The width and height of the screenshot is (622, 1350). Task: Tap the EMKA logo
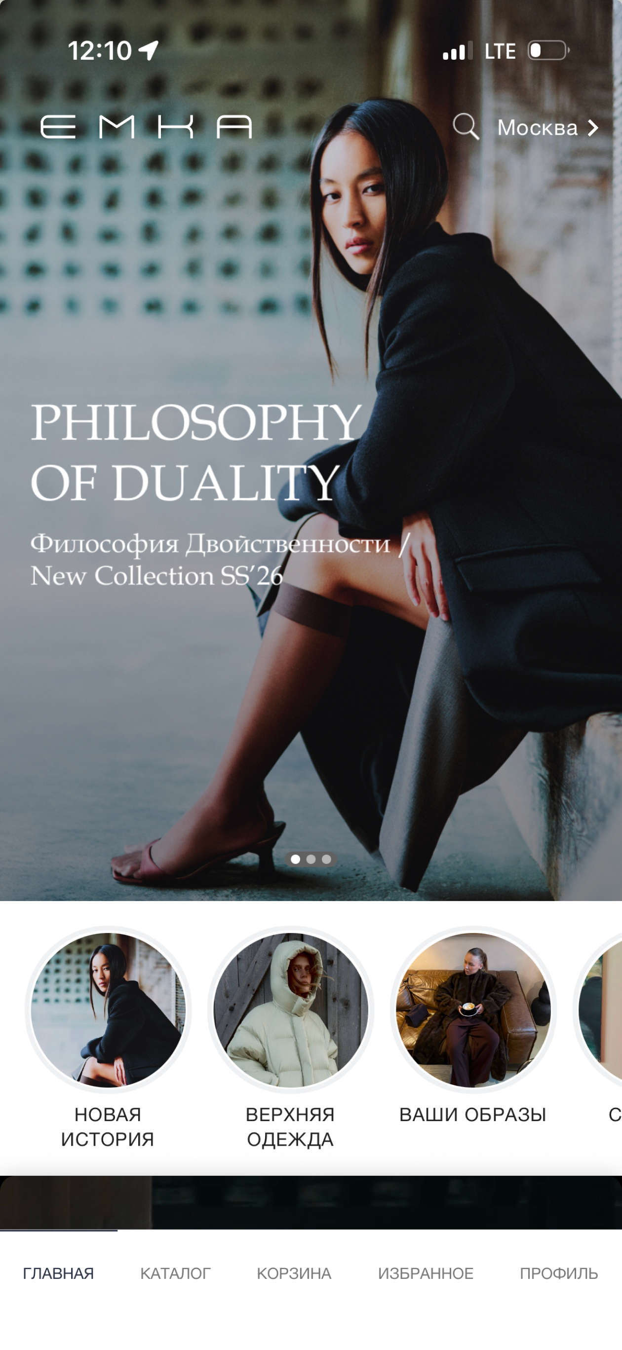(x=146, y=127)
